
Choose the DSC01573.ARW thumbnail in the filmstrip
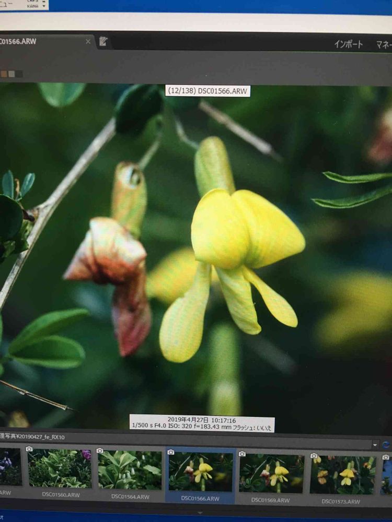coord(342,475)
